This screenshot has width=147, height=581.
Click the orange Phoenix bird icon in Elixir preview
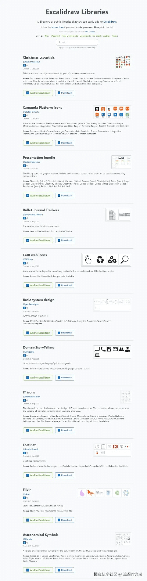(91, 493)
